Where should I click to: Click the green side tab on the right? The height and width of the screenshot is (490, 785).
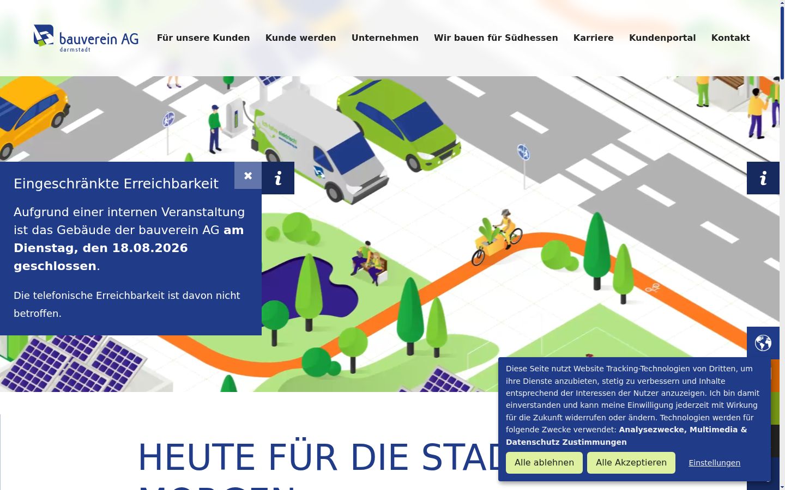point(775,408)
